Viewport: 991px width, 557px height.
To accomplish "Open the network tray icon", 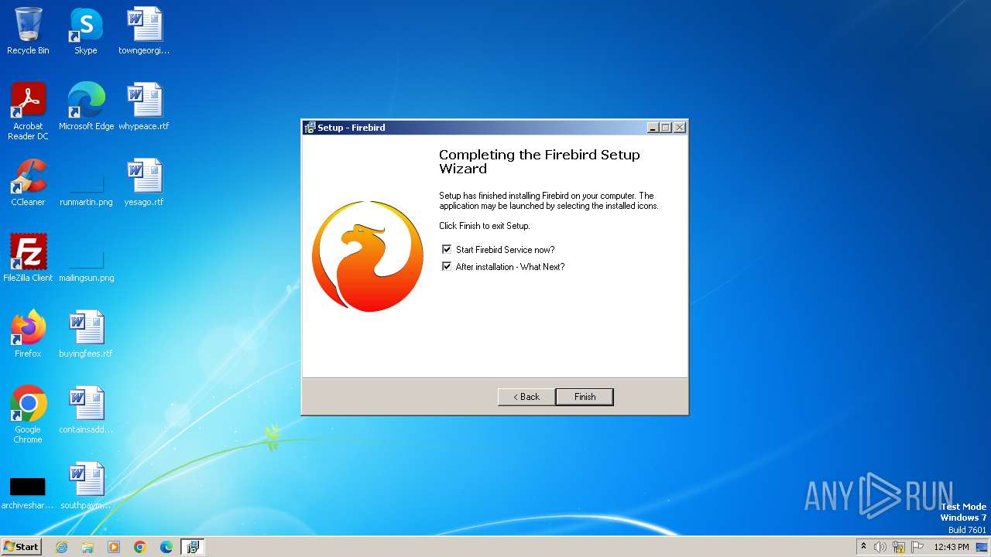I will 899,547.
